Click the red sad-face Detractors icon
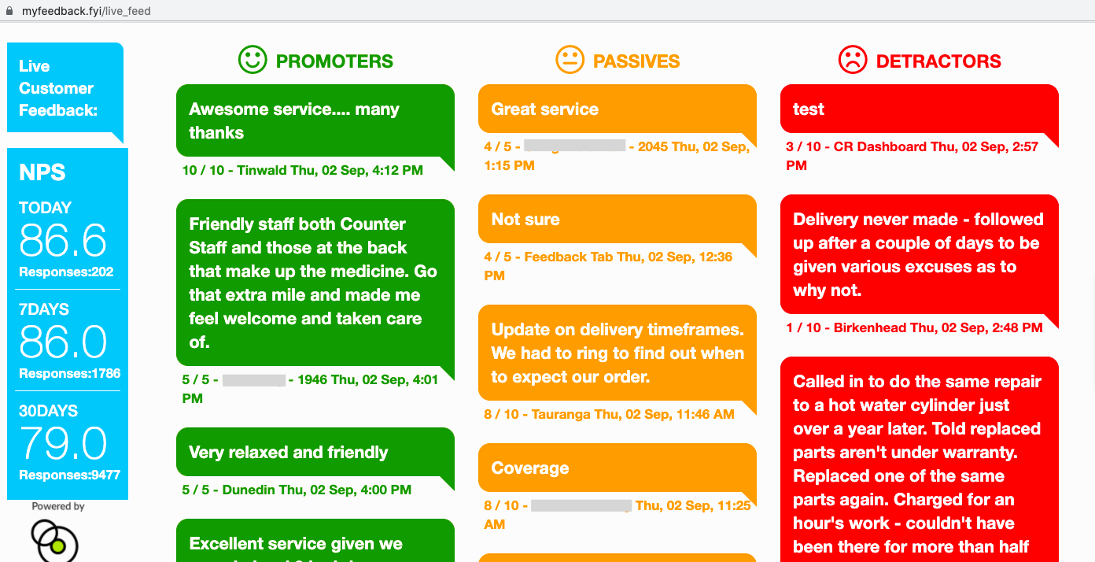Viewport: 1095px width, 562px height. 853,60
